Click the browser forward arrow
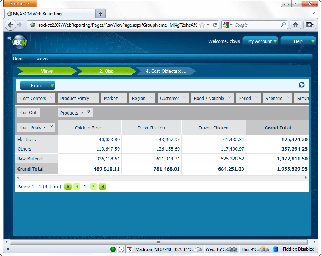 tap(20, 25)
